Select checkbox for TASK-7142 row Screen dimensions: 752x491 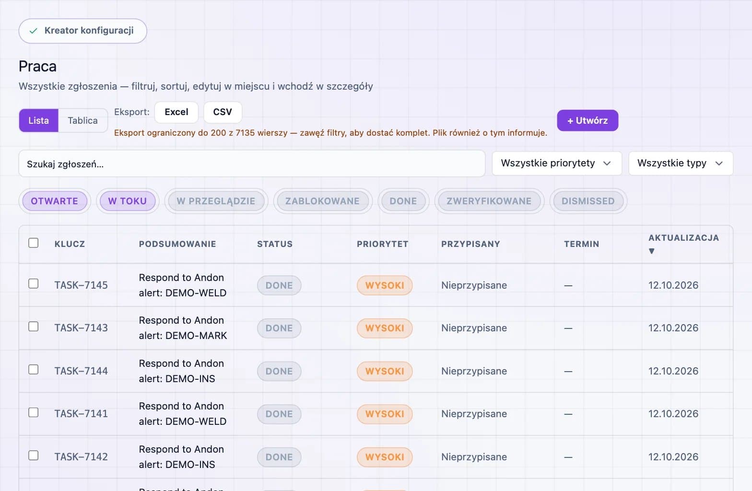(x=33, y=455)
